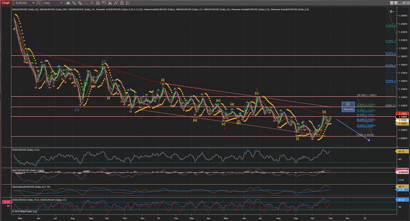Click the 76.40% (1.12939) Fibonacci label
The width and height of the screenshot is (410, 221).
point(366,105)
